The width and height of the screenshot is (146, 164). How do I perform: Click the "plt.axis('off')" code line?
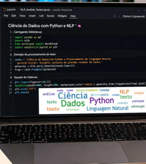[x=25, y=89]
